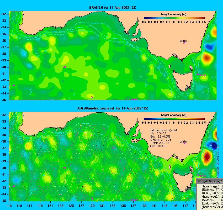223x210 pixels.
Task: Click the vertical '20-Aug-2010 15:10:37' timestamp
Action: pos(217,151)
